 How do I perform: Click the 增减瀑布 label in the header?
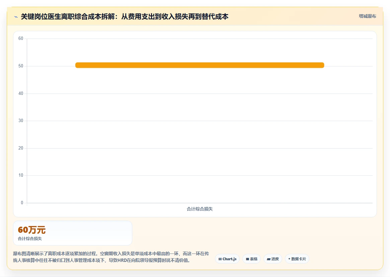tap(367, 16)
